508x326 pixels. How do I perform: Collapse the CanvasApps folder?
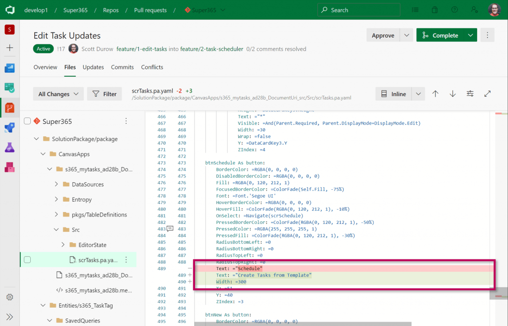pos(43,154)
